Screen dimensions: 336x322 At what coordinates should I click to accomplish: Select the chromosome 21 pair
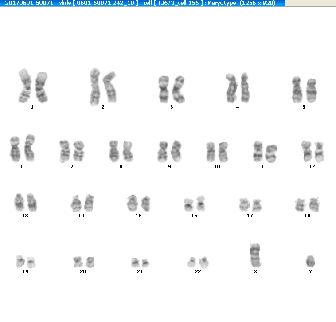[x=140, y=263]
